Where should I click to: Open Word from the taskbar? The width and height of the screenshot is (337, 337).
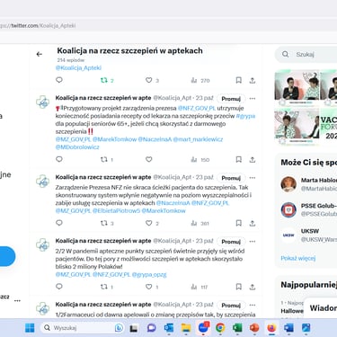[x=288, y=328]
